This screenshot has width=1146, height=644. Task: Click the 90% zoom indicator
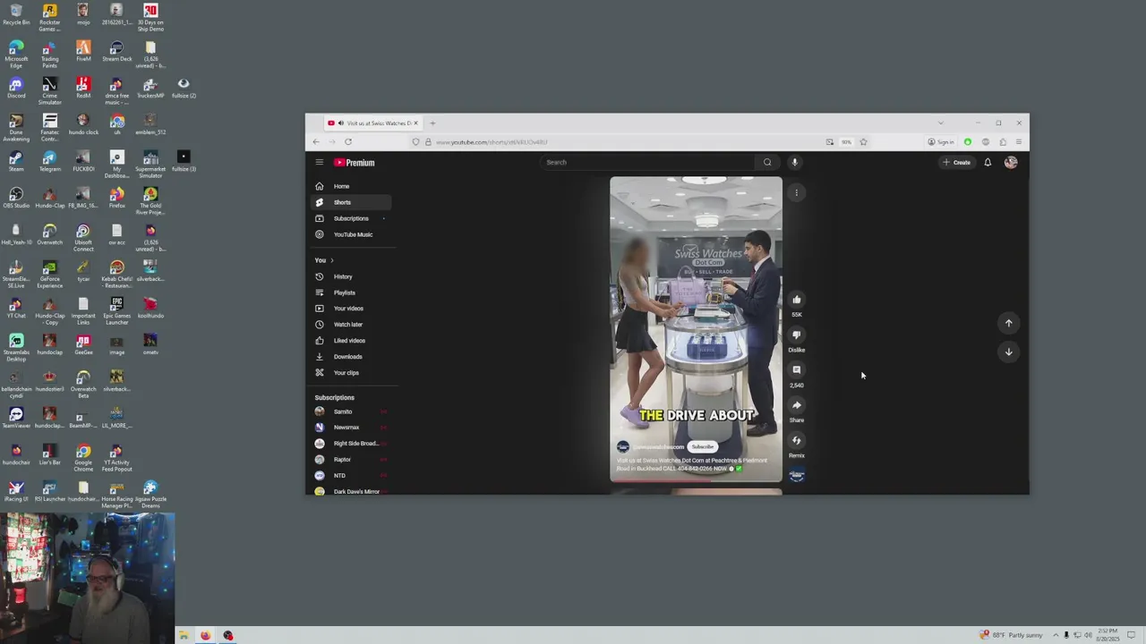[x=846, y=142]
